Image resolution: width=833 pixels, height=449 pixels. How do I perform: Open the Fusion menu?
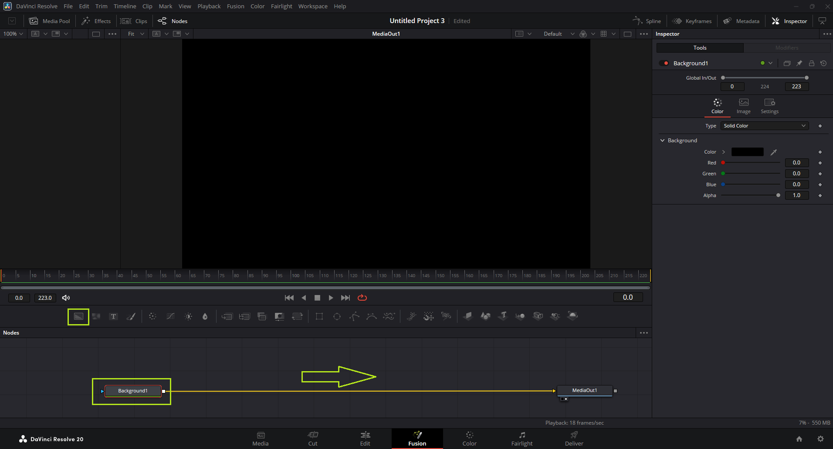coord(235,6)
